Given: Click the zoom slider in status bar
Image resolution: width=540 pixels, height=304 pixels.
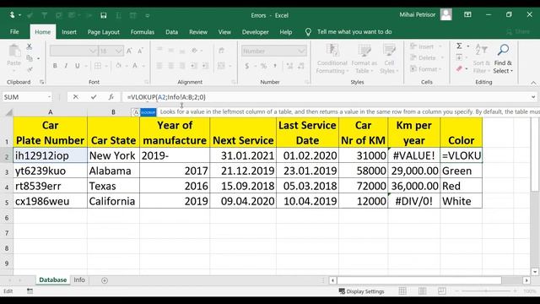Looking at the screenshot, I should click(x=486, y=291).
